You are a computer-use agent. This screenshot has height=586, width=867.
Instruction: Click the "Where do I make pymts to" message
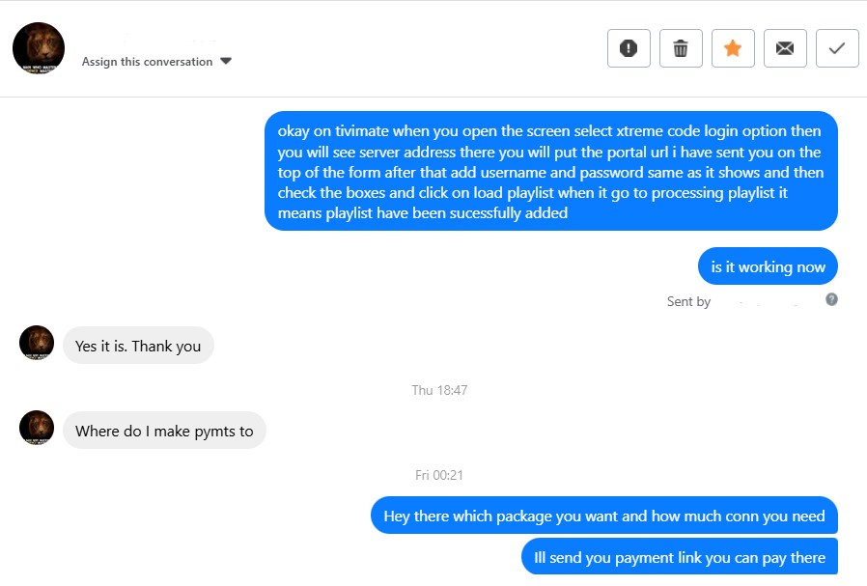[164, 431]
